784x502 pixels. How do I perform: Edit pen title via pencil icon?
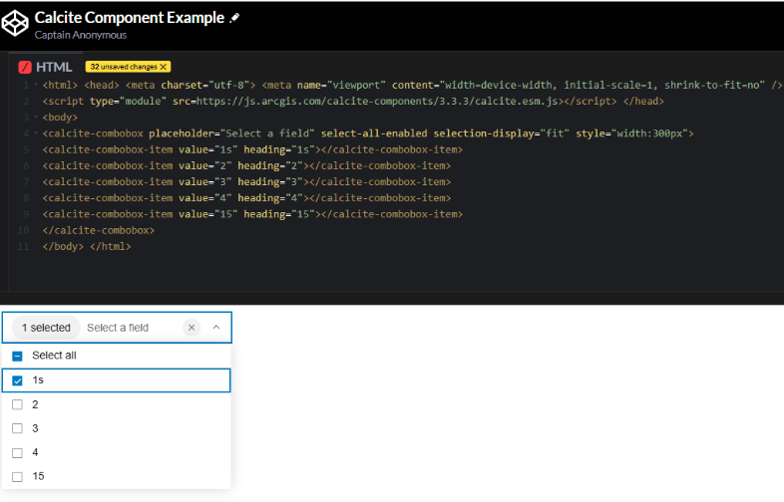(x=234, y=18)
